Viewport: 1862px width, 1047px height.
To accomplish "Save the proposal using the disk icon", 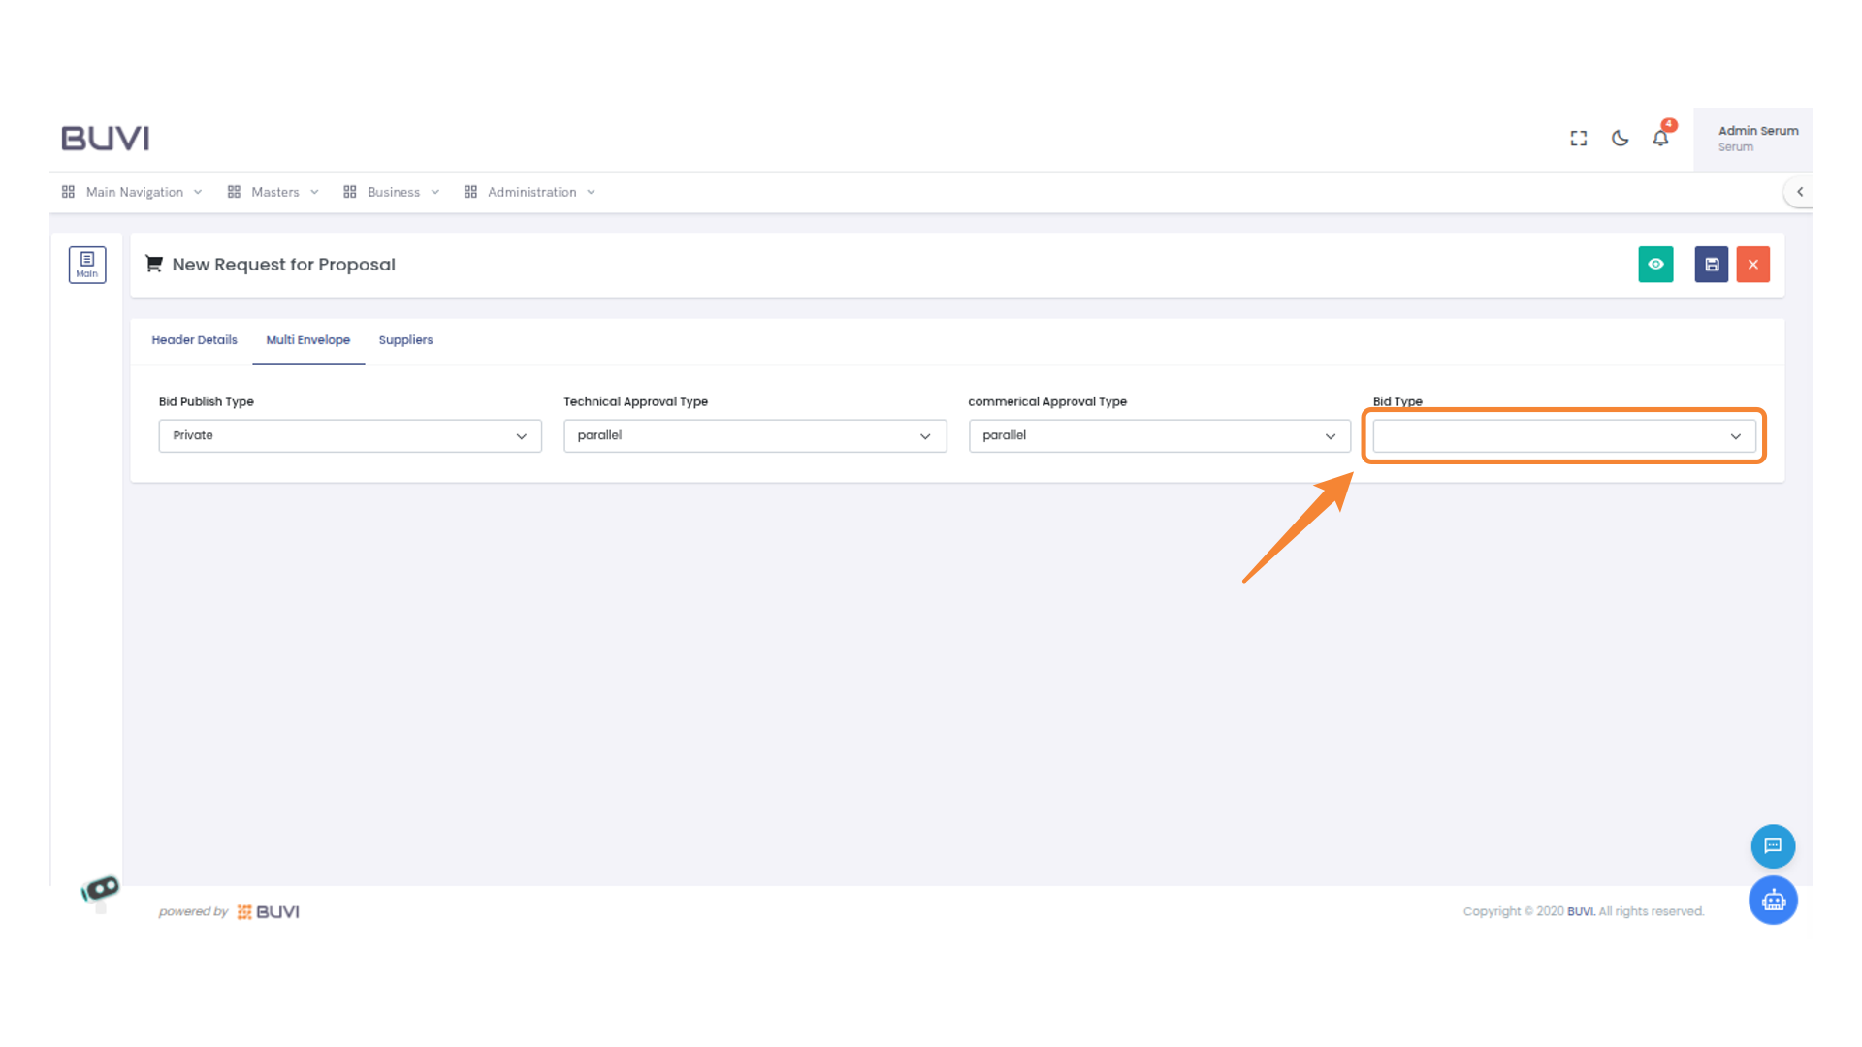I will click(x=1711, y=264).
